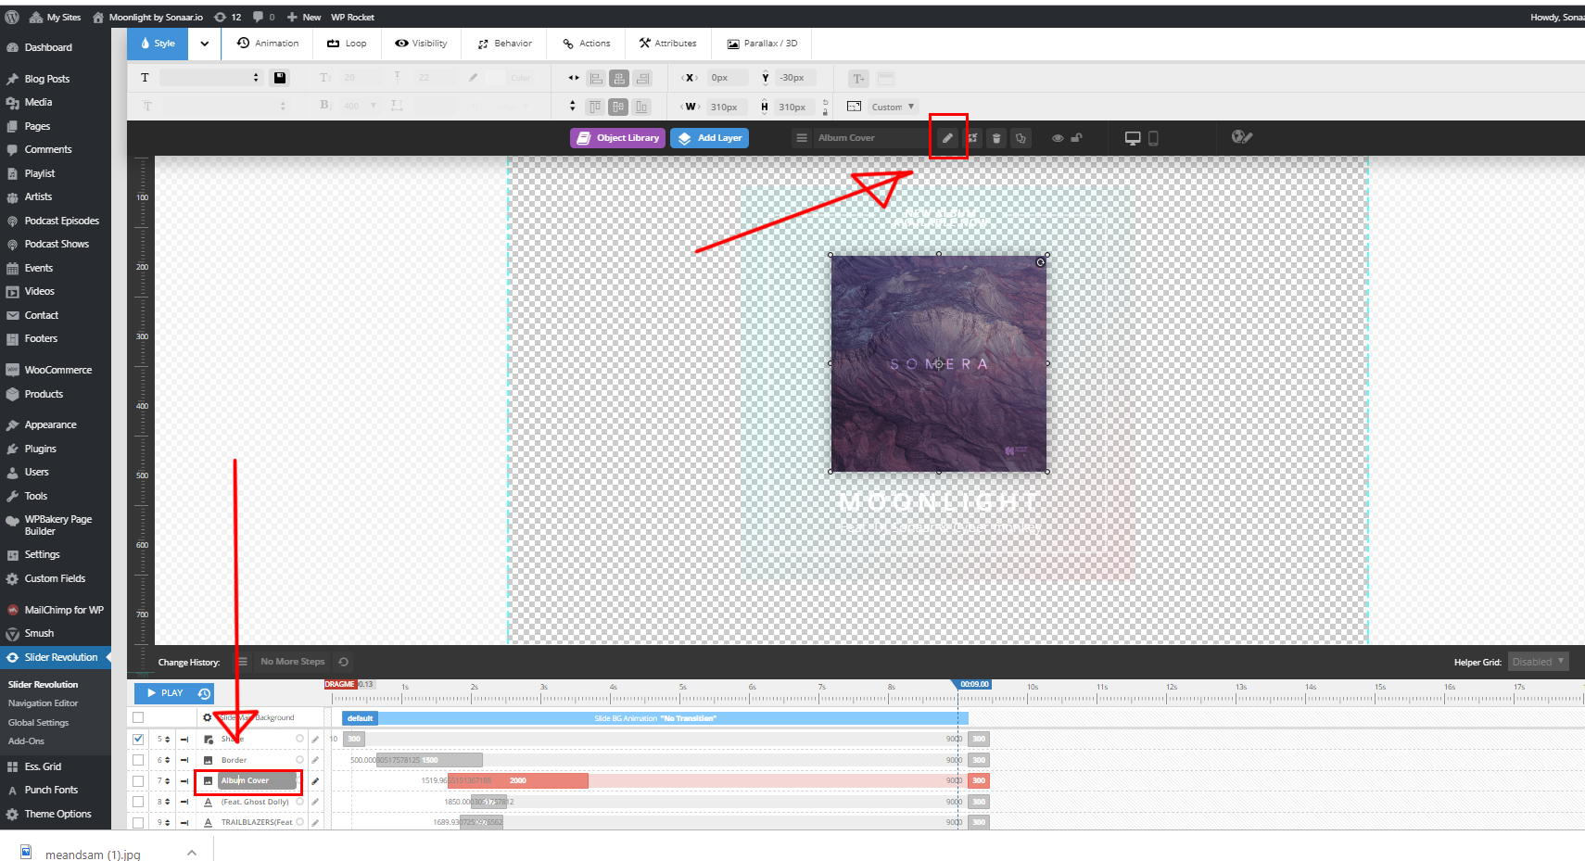This screenshot has height=861, width=1585.
Task: Check the Border layer checkbox
Action: [x=138, y=760]
